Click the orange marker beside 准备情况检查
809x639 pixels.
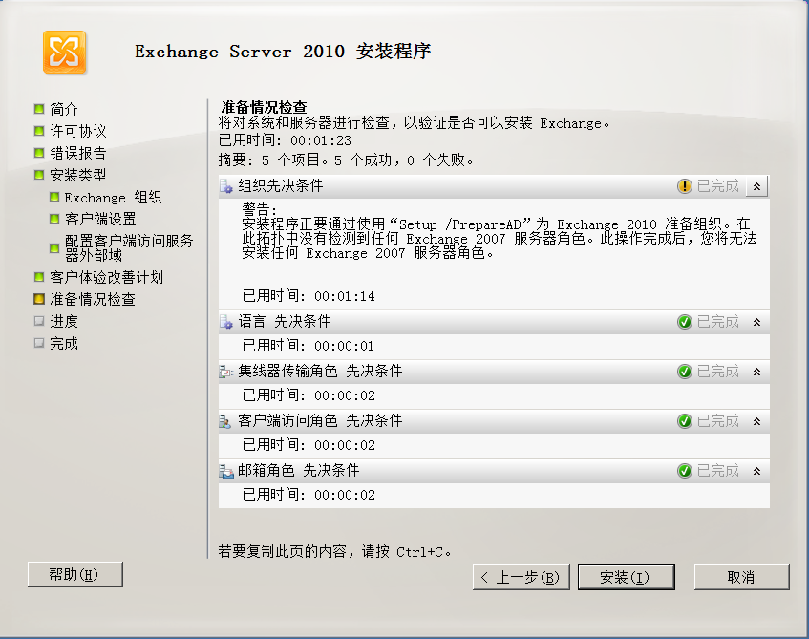(x=39, y=299)
